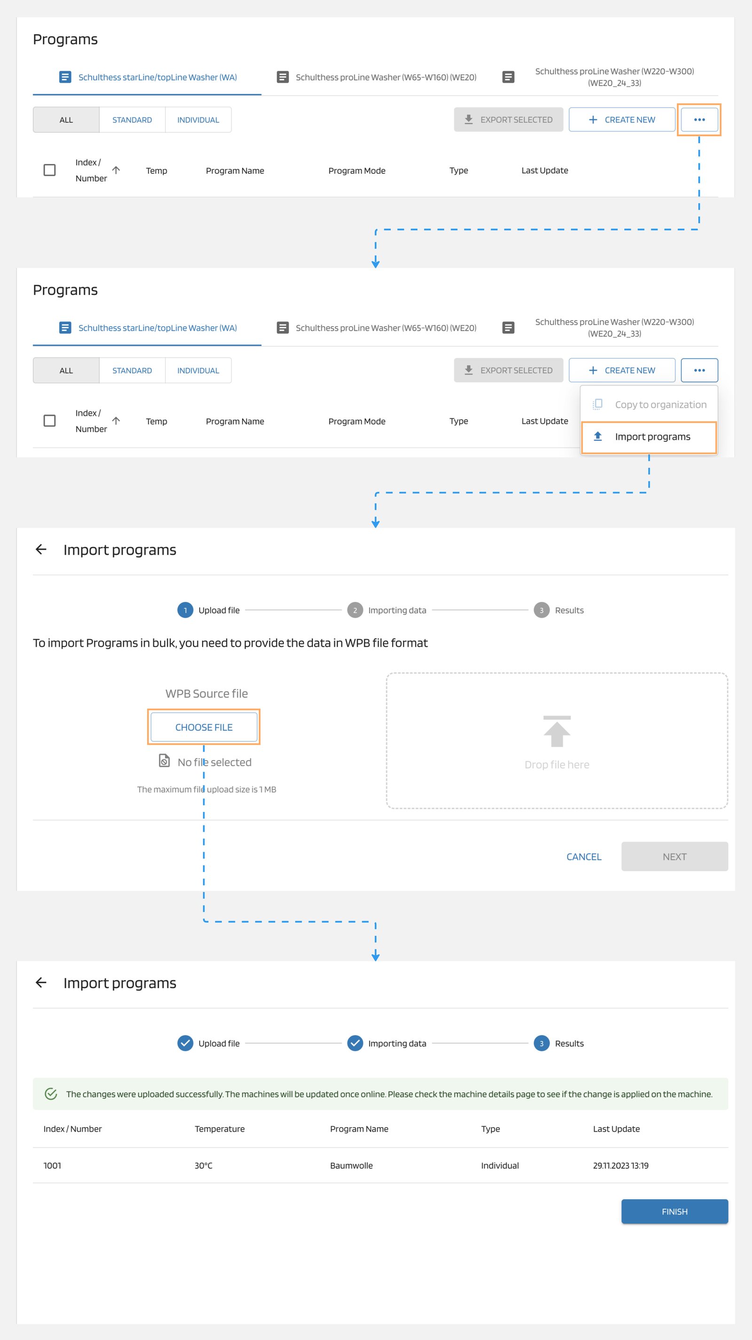Click the CANCEL link in import wizard

point(583,857)
